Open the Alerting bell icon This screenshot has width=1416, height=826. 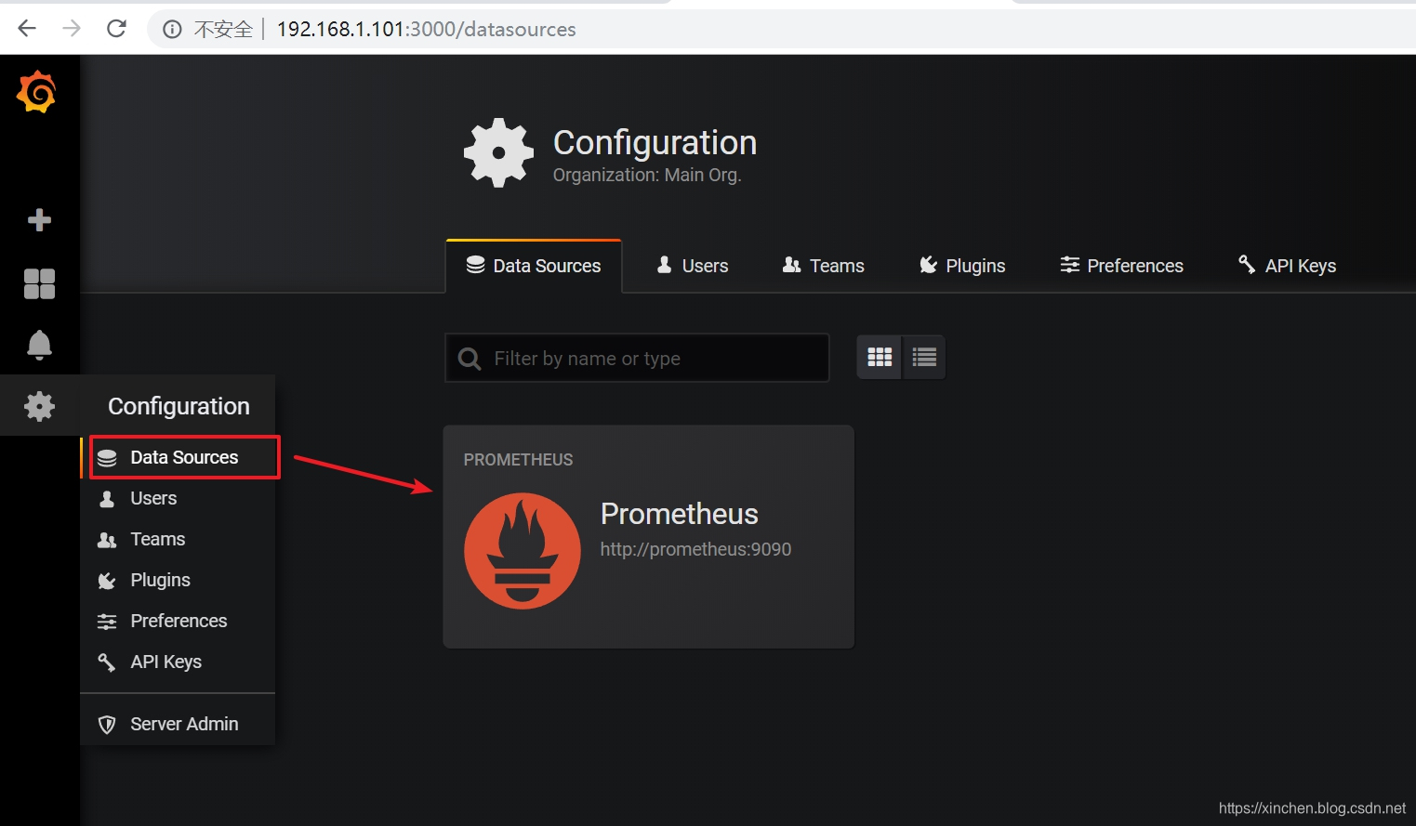coord(39,345)
